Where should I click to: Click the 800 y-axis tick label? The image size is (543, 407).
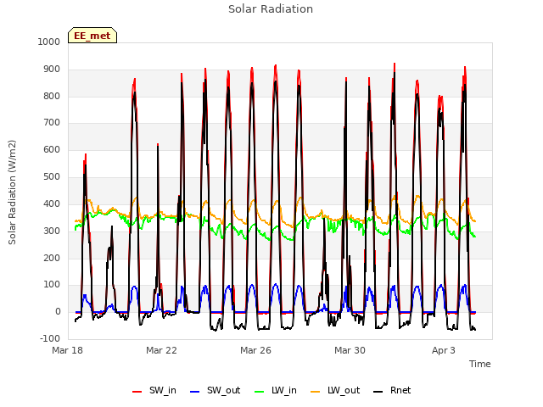point(52,96)
